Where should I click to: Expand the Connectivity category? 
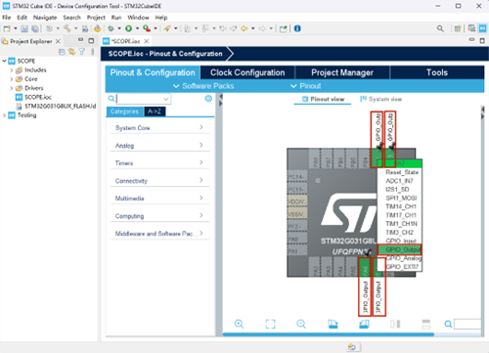coord(159,181)
